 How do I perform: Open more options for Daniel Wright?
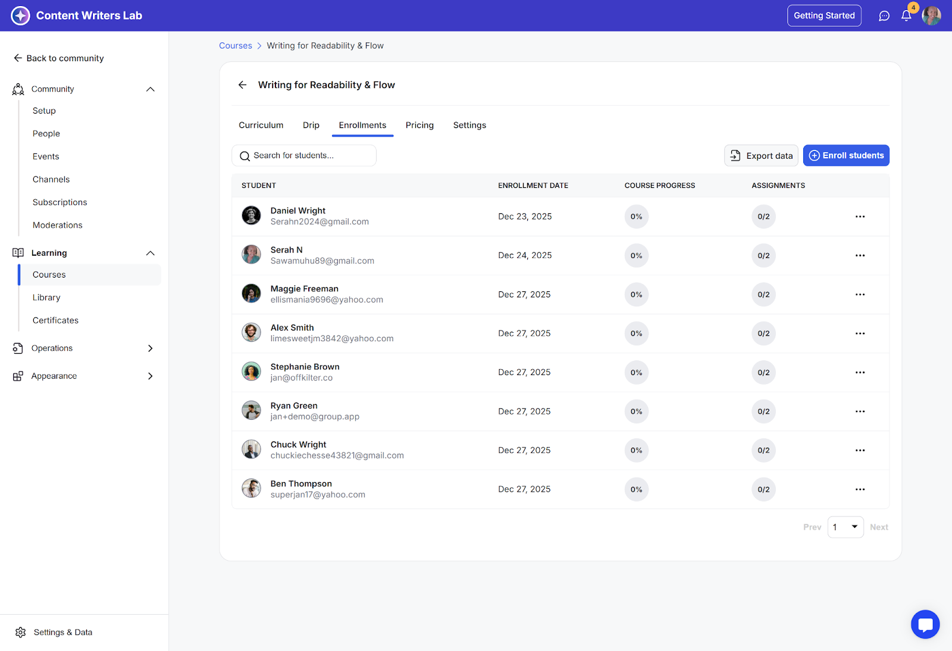click(x=860, y=216)
